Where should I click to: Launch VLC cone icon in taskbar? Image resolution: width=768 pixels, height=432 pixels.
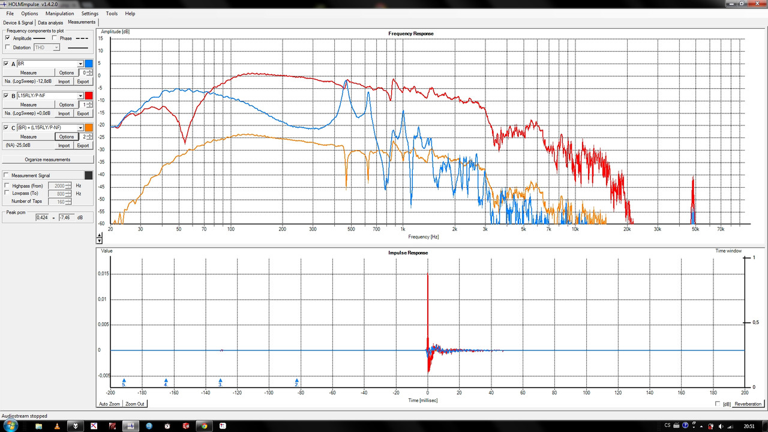57,425
